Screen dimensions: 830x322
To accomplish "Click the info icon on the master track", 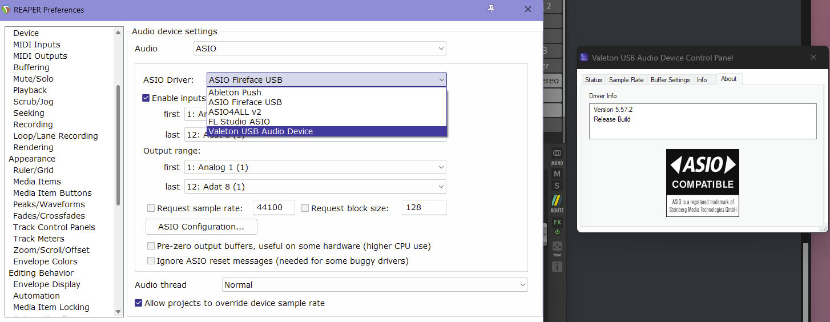I will 557,267.
